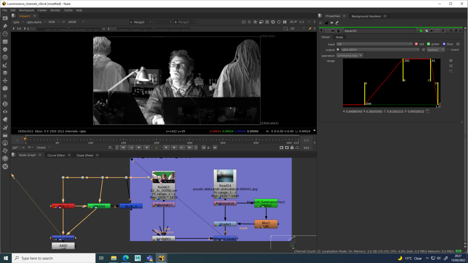
Task: Open the Keyer nodes toolbar icon
Action: point(5,65)
